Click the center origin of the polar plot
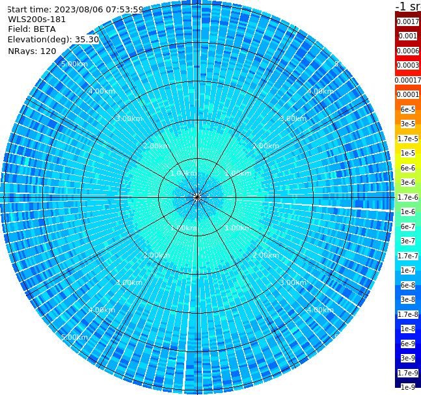Image resolution: width=421 pixels, height=395 pixels. (197, 197)
